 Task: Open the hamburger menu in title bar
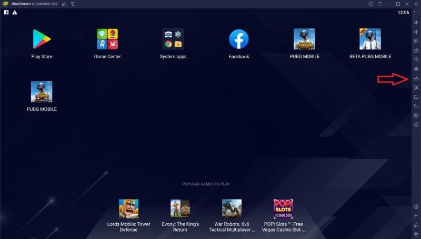coord(381,4)
